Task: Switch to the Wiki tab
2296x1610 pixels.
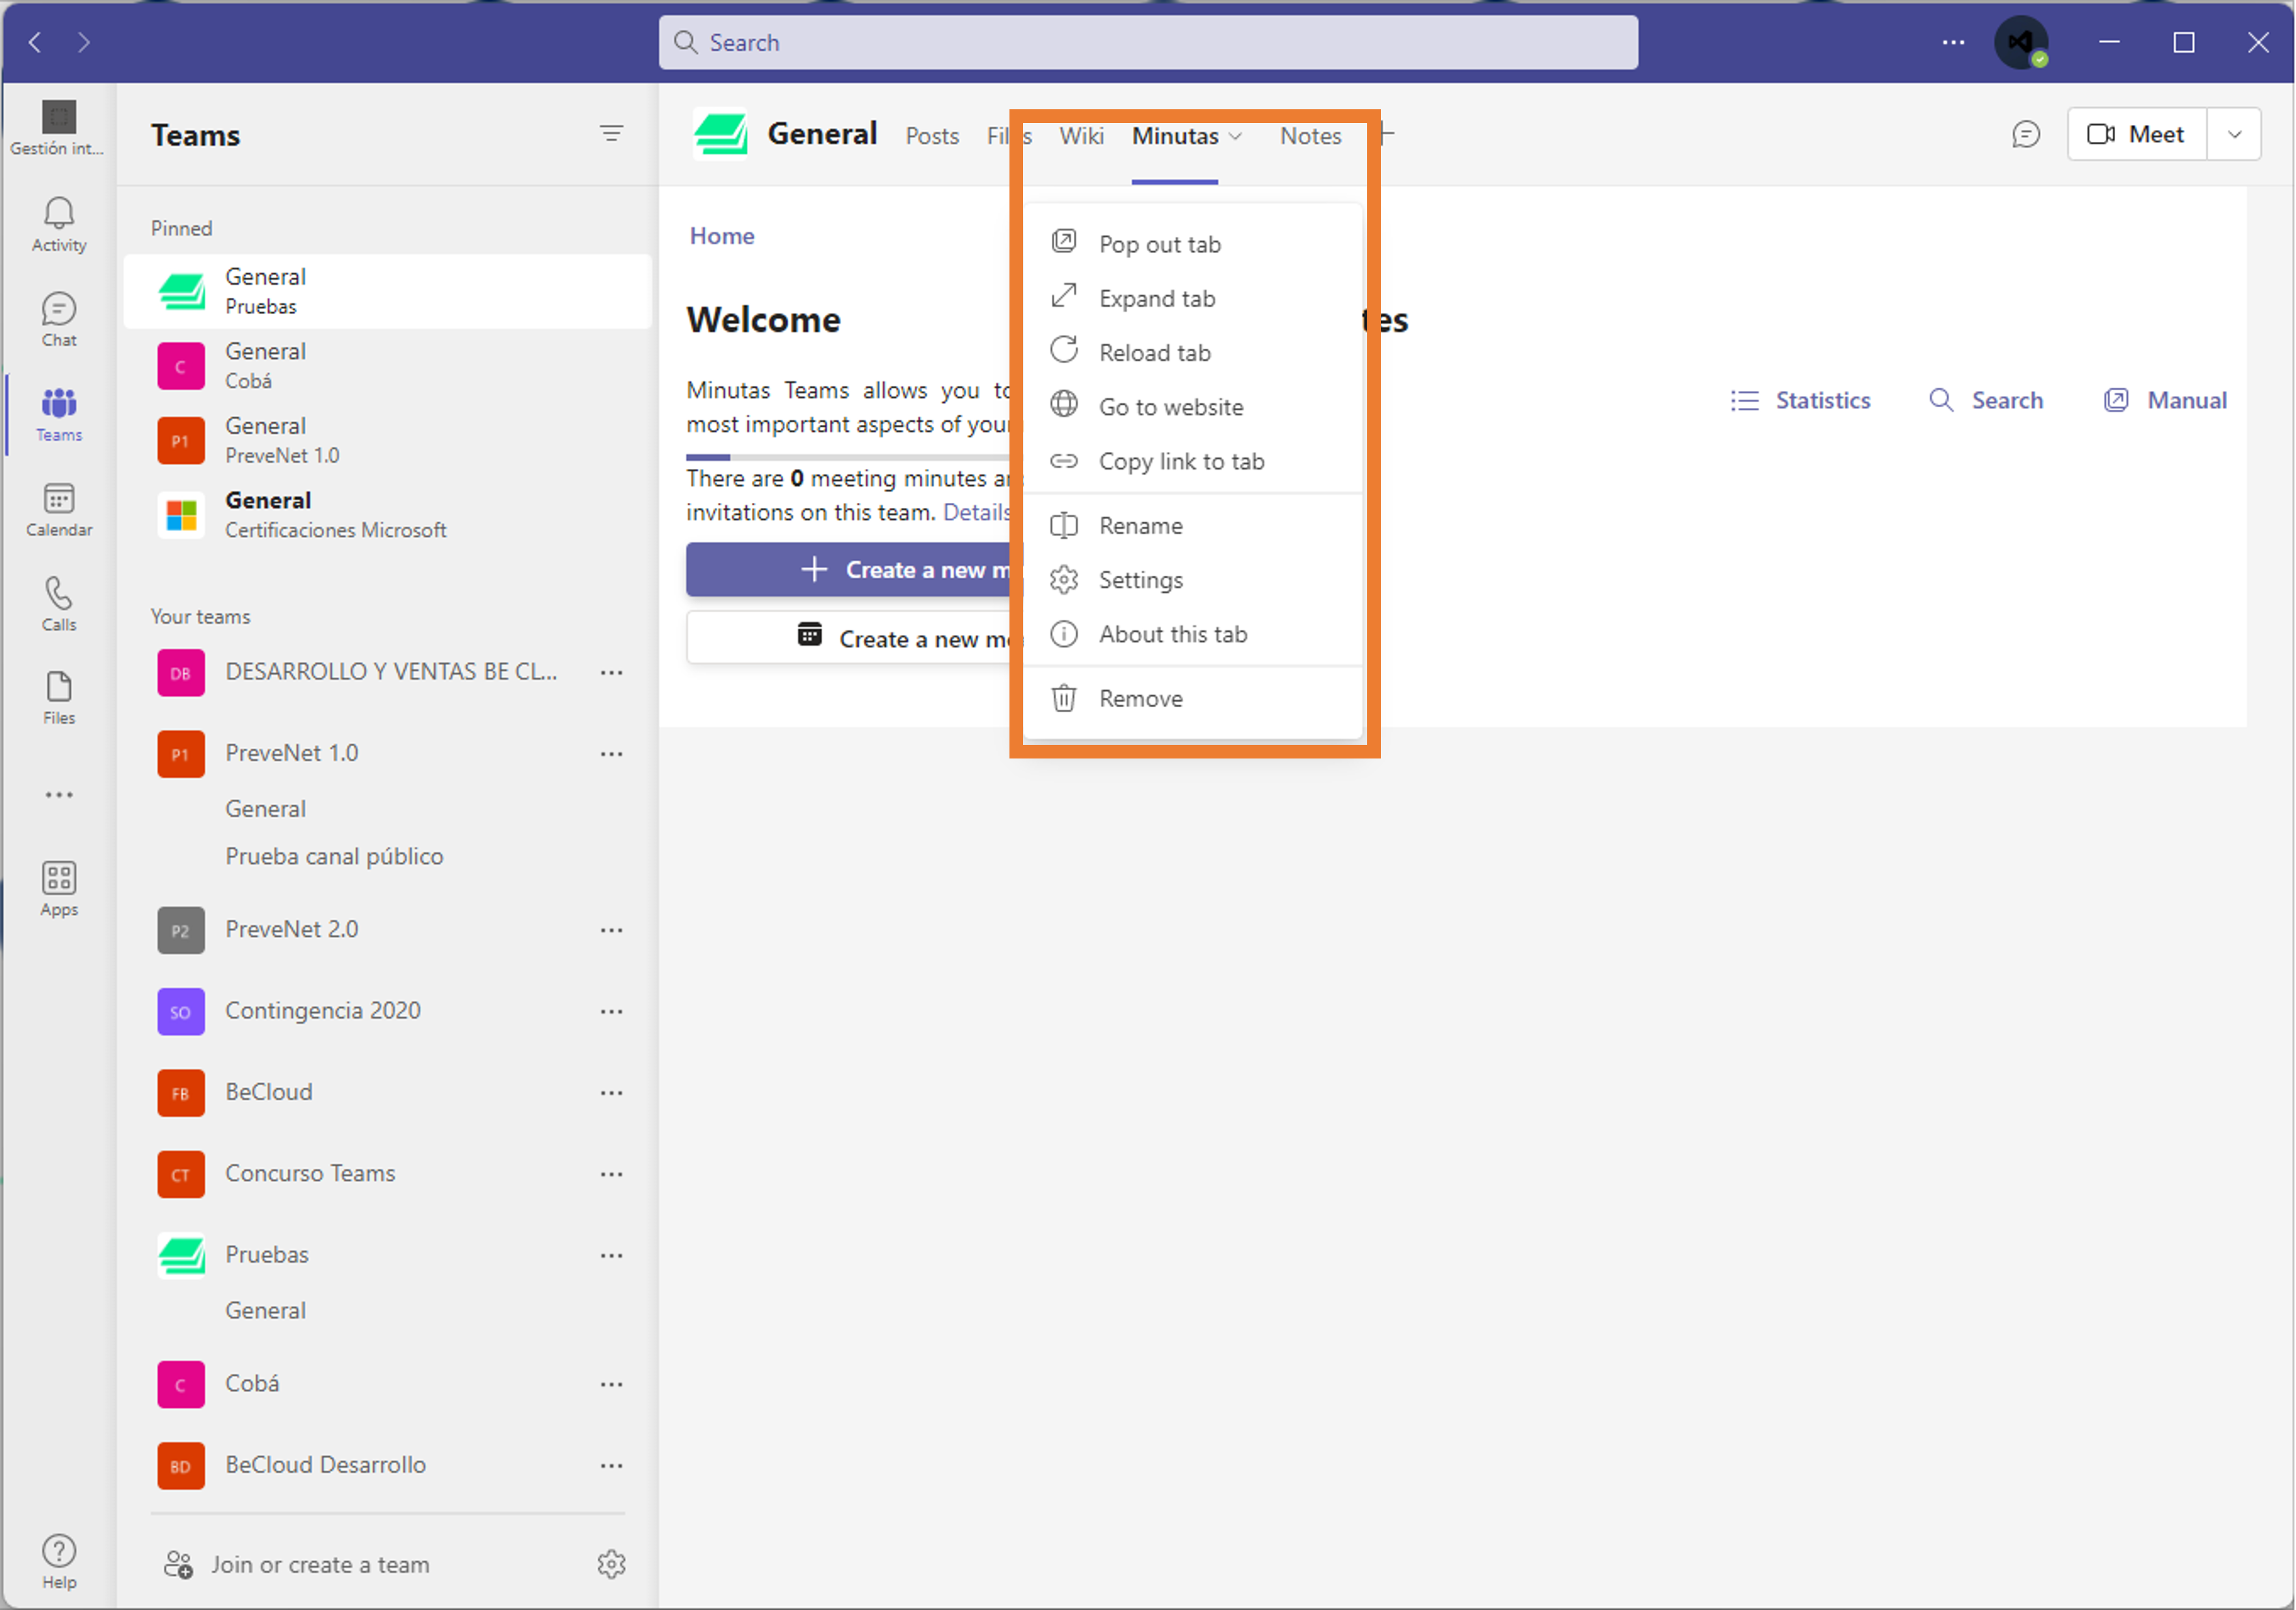Action: coord(1081,136)
